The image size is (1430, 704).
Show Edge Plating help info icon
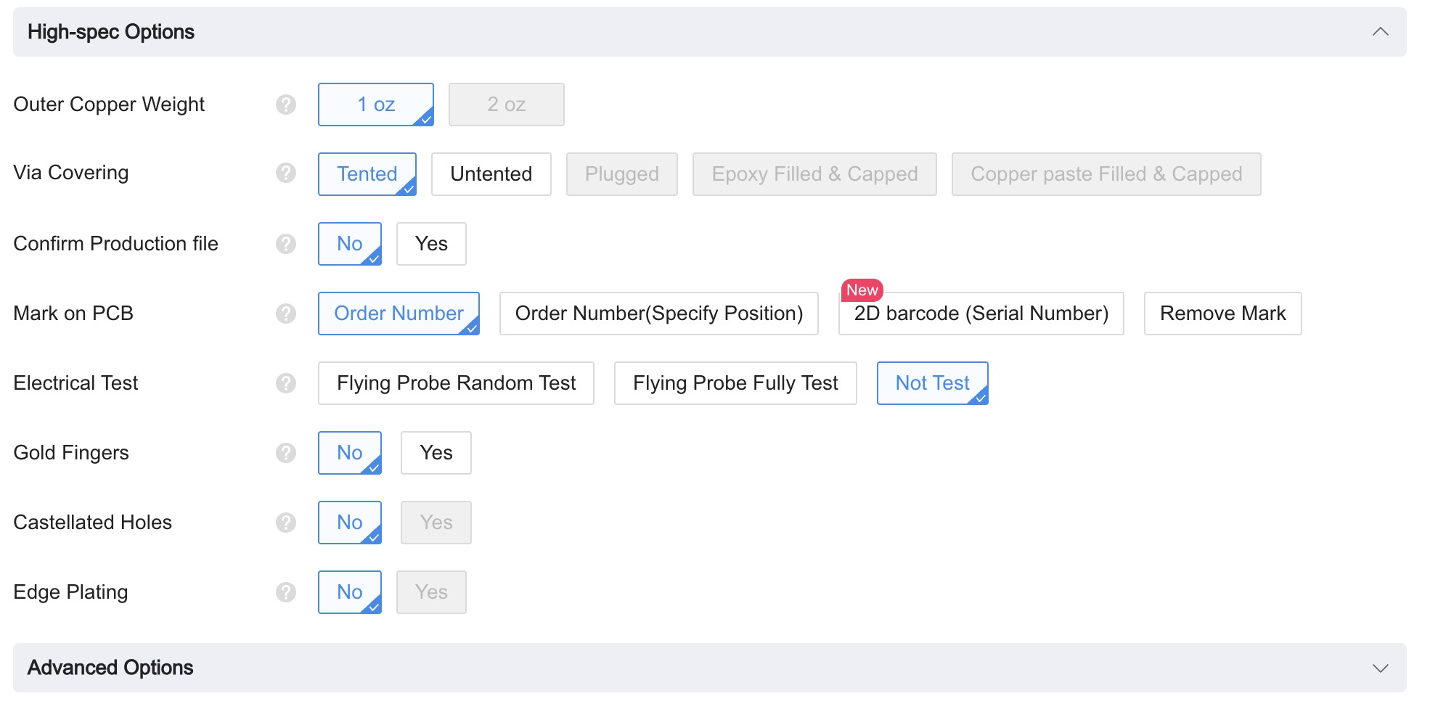[x=286, y=592]
